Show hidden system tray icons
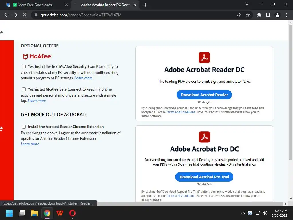This screenshot has height=220, width=293. pos(243,213)
